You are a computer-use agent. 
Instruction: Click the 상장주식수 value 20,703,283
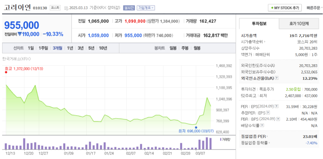tap(308, 48)
